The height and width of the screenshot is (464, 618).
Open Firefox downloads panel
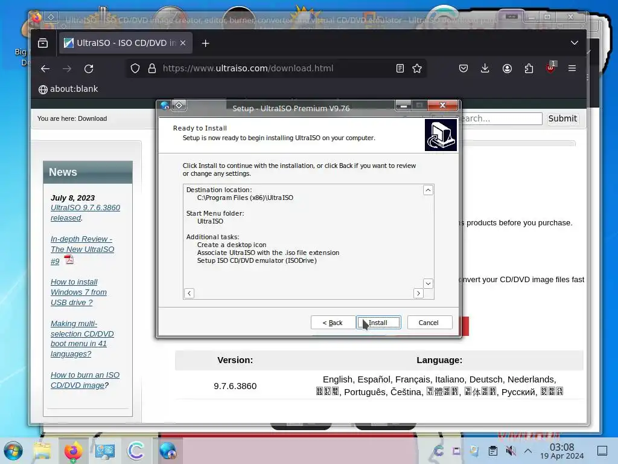point(485,69)
